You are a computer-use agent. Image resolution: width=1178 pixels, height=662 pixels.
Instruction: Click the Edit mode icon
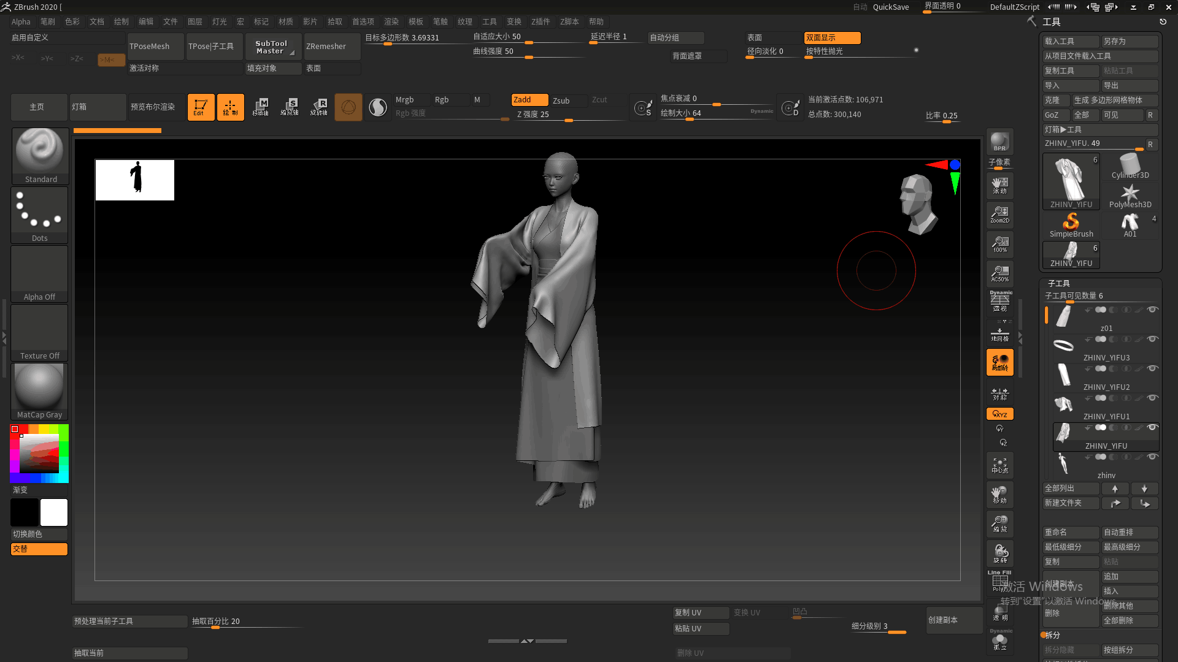[201, 107]
